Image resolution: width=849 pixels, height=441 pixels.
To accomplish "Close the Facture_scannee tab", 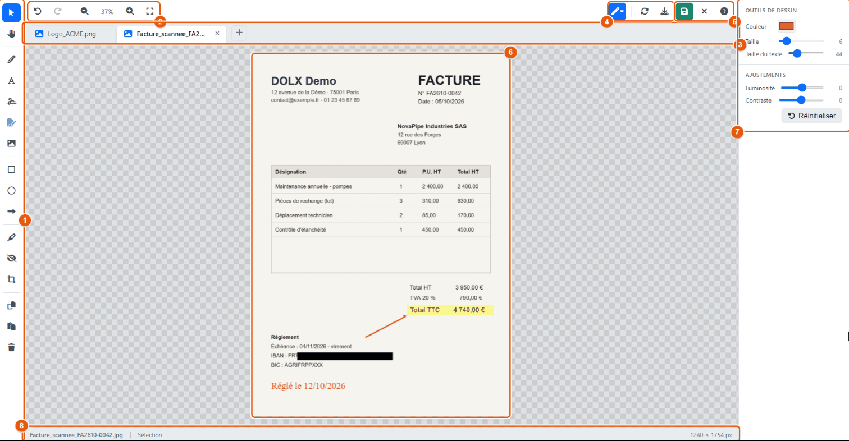I will tap(217, 34).
